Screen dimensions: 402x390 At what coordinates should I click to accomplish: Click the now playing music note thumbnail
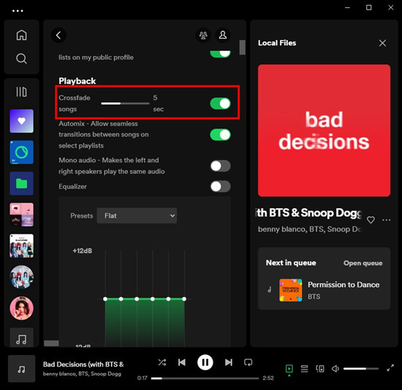coord(21,369)
